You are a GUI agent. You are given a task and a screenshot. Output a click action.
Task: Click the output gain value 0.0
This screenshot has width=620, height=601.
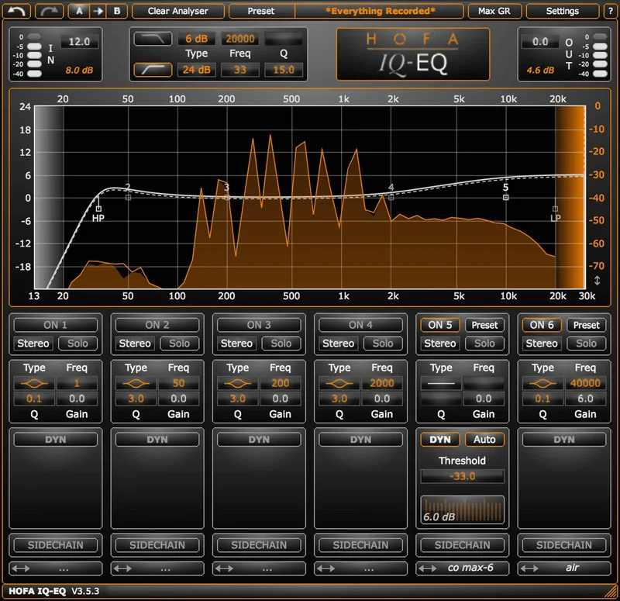[x=540, y=42]
